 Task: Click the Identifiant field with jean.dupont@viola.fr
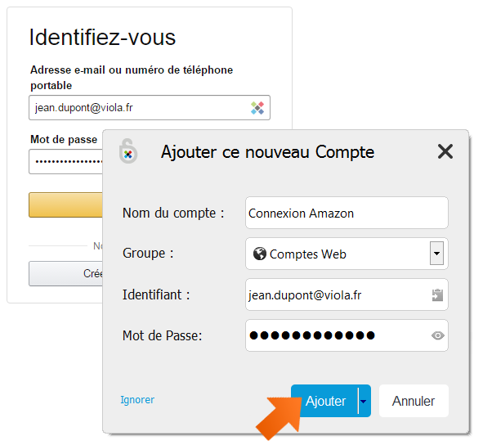(347, 294)
